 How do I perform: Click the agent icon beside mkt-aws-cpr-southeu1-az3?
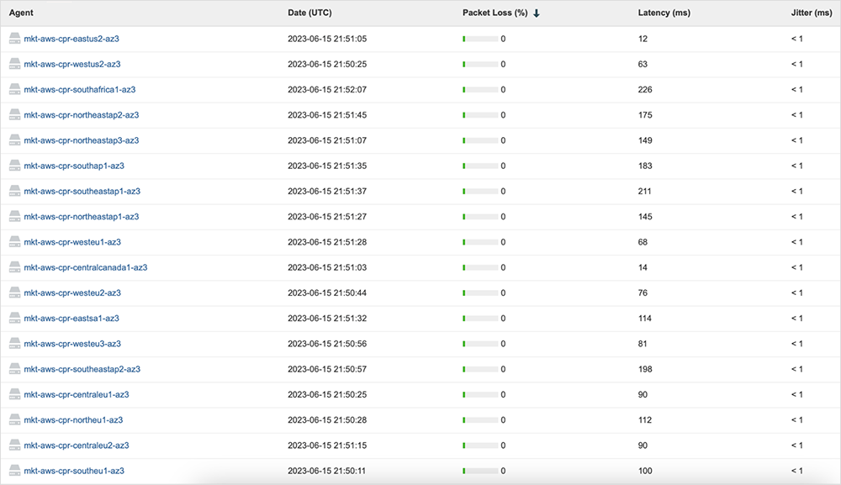click(x=15, y=471)
